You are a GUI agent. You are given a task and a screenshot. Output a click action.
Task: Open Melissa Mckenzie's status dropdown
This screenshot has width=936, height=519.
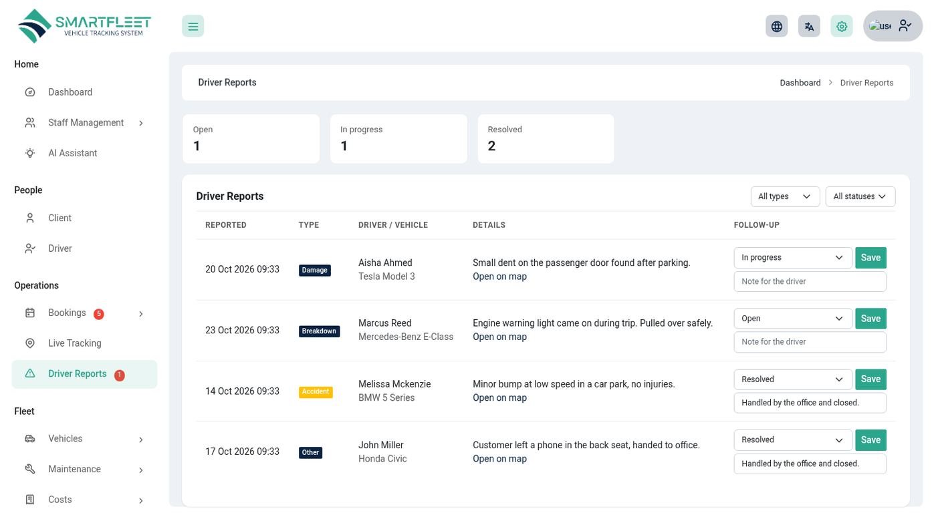(x=793, y=379)
